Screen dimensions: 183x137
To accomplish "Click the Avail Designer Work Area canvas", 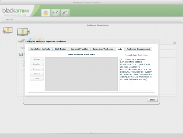I will pos(81,74).
